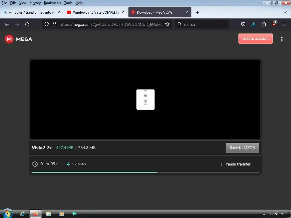The height and width of the screenshot is (218, 291).
Task: Click the clock remaining time icon
Action: [35, 164]
